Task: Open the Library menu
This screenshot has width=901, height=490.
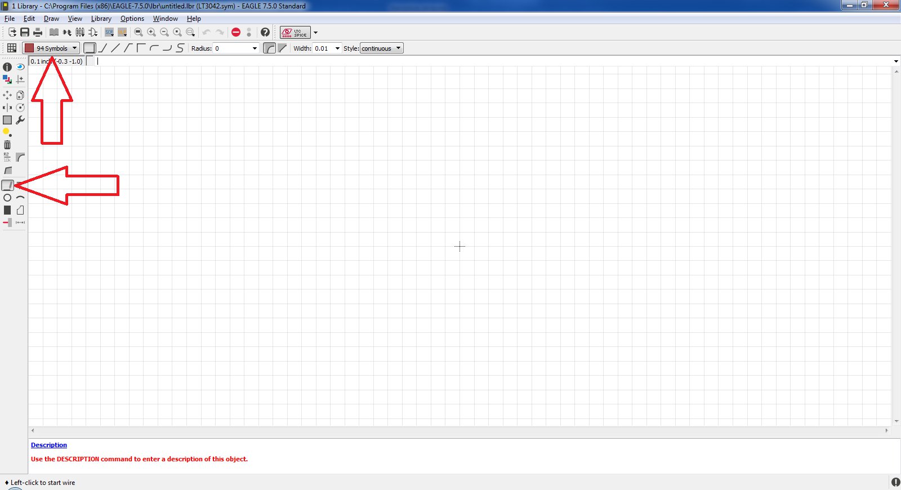Action: point(101,19)
